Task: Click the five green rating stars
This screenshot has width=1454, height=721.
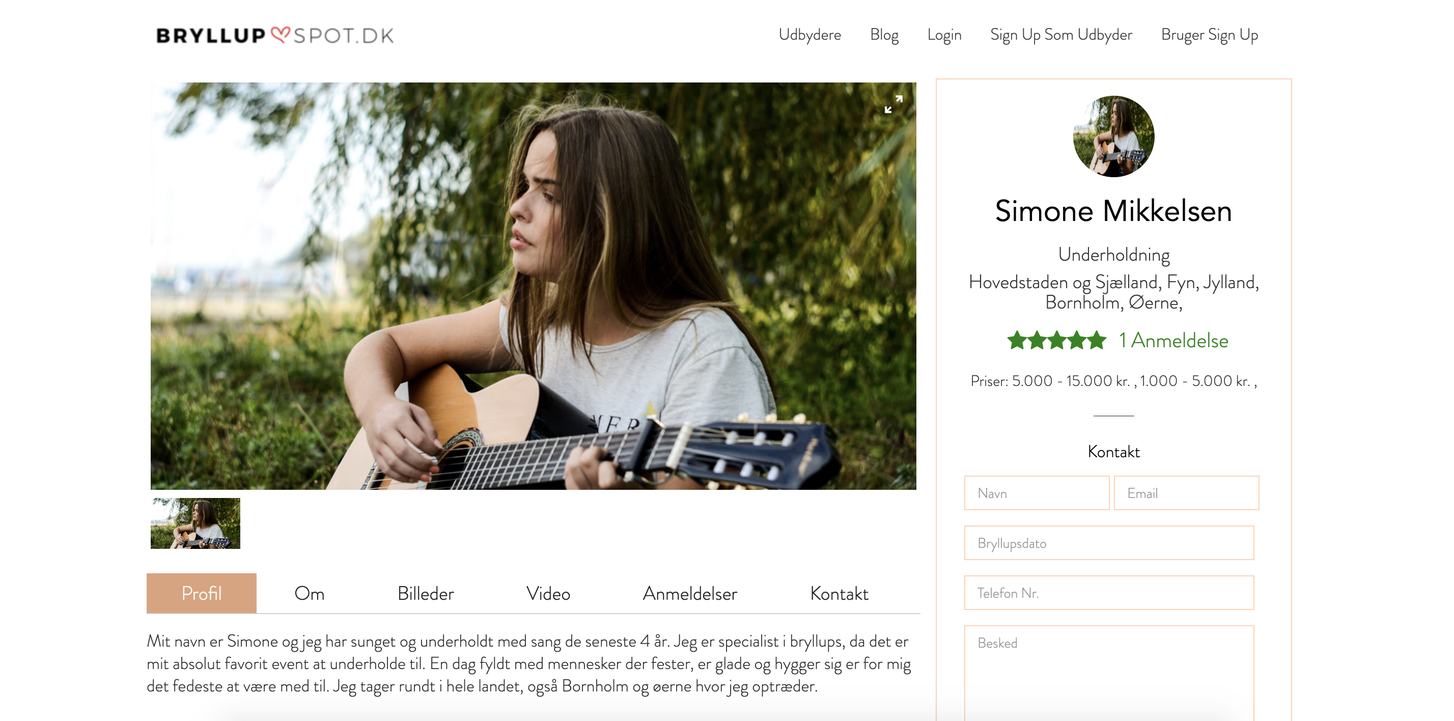Action: (1056, 341)
